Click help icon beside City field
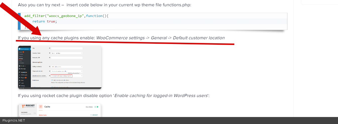The width and height of the screenshot is (338, 124). click(50, 48)
